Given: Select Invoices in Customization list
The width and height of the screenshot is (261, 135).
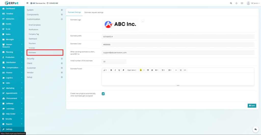Looking at the screenshot, I should [32, 48].
